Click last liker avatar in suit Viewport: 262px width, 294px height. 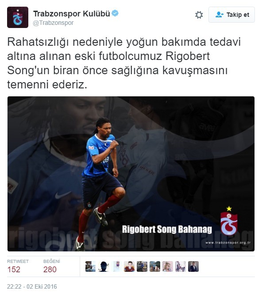pos(193,266)
